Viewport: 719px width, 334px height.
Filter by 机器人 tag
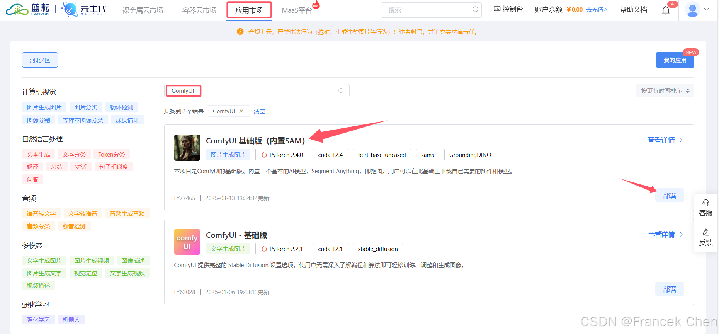(x=71, y=320)
